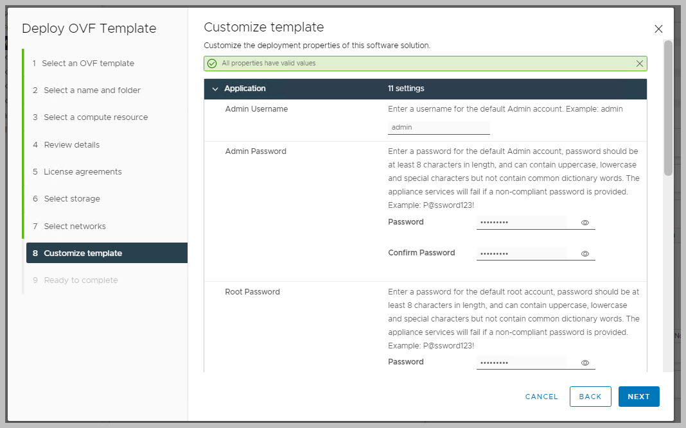Open step 5 License agreements
Image resolution: width=686 pixels, height=428 pixels.
82,172
